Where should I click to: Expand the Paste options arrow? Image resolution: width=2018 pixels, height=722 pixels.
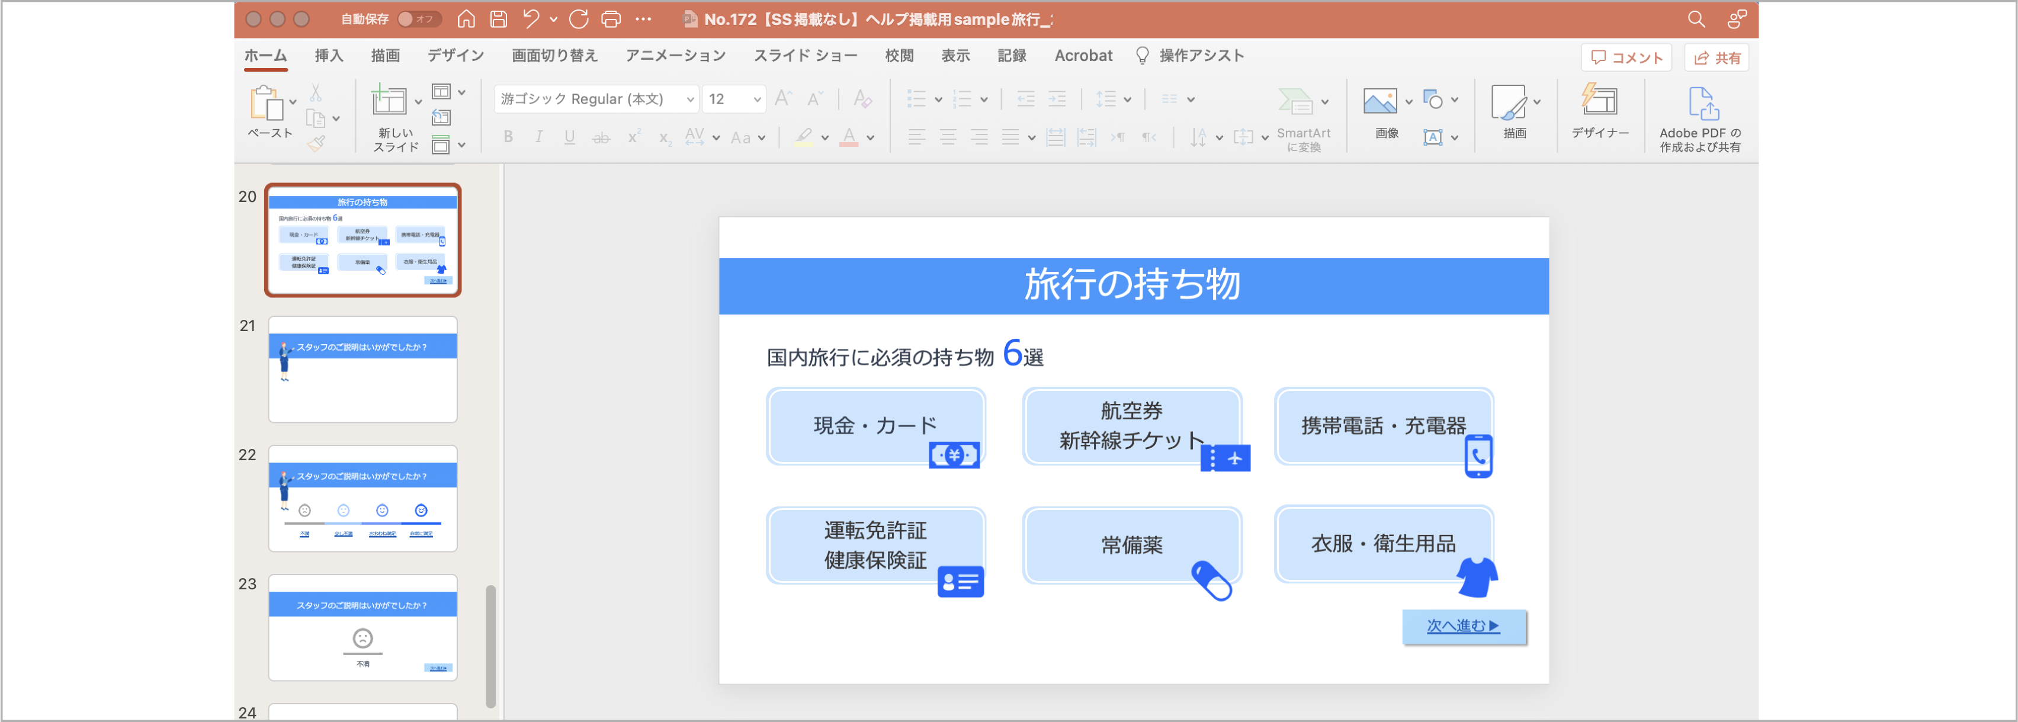tap(293, 102)
